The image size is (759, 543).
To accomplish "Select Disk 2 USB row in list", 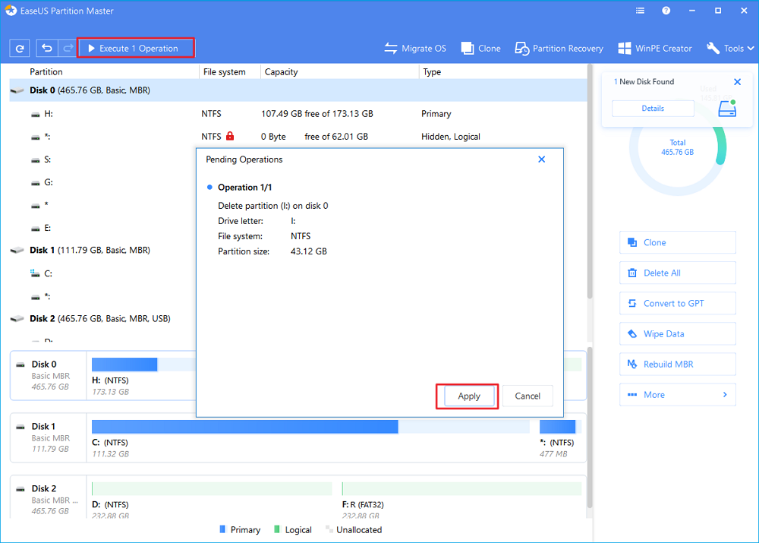I will pos(102,319).
